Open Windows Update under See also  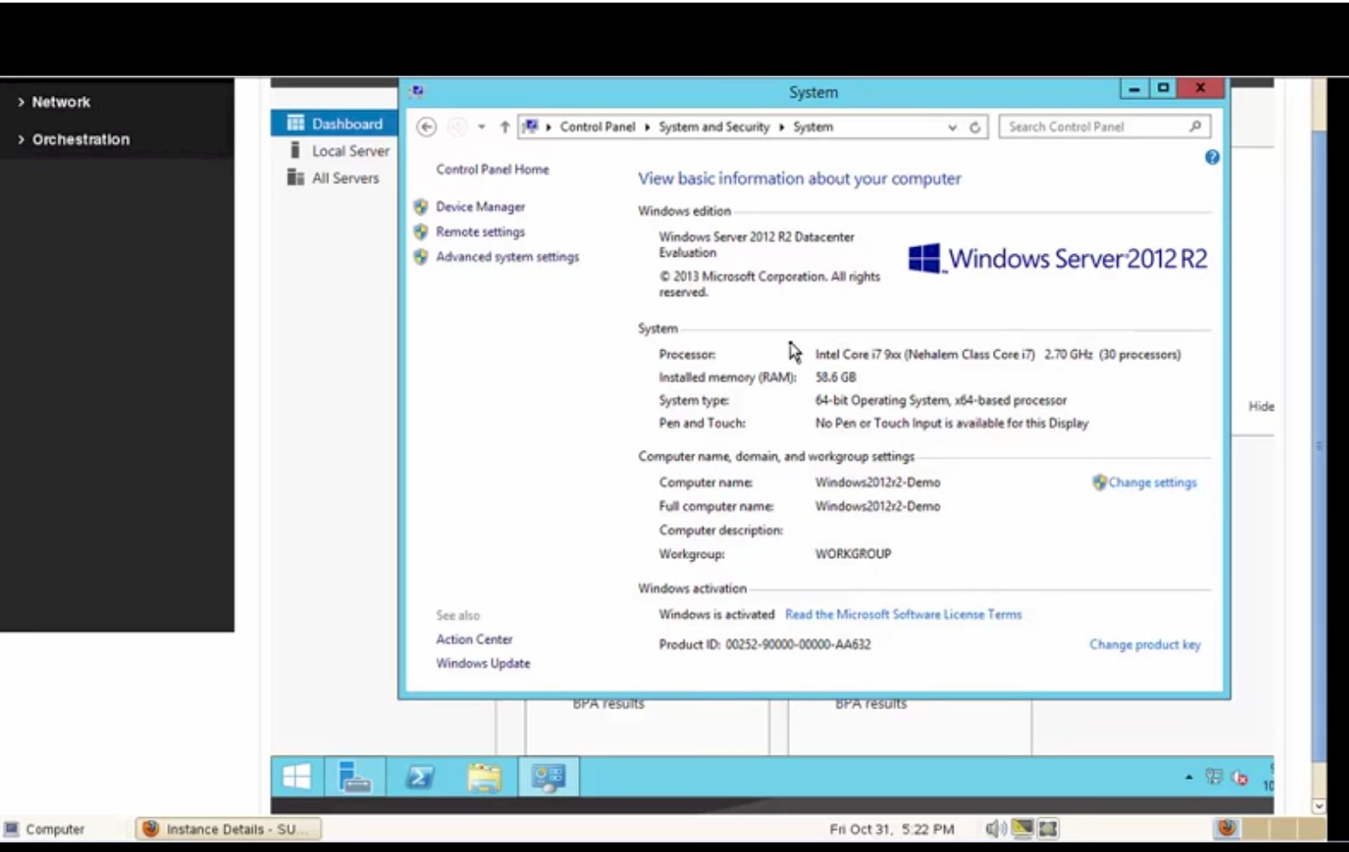482,663
